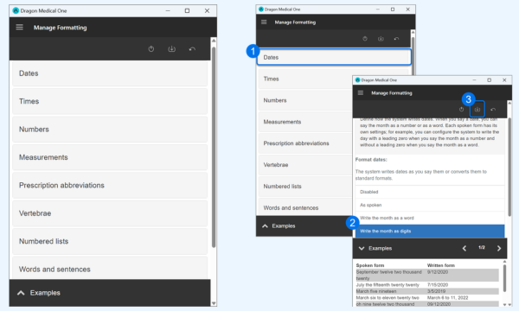The width and height of the screenshot is (519, 311).
Task: Select Write the month as a word
Action: 430,218
